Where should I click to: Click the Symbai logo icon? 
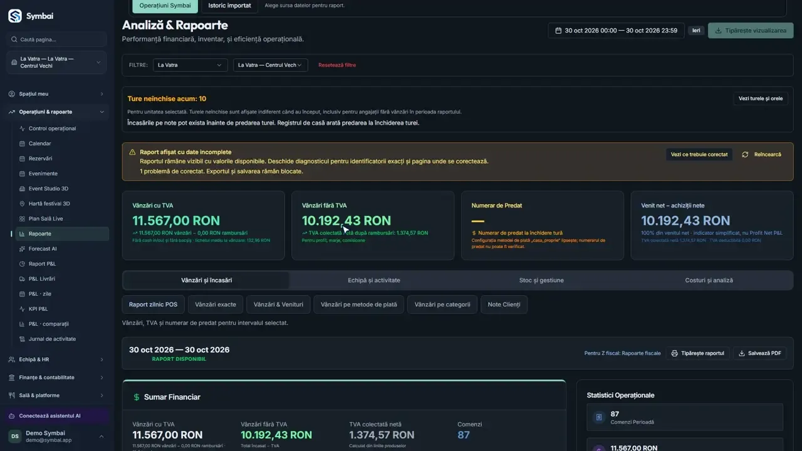14,16
